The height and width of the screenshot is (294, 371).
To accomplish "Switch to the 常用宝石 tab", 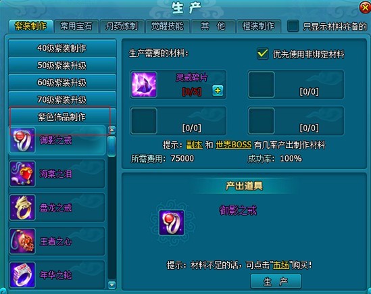I will point(76,26).
